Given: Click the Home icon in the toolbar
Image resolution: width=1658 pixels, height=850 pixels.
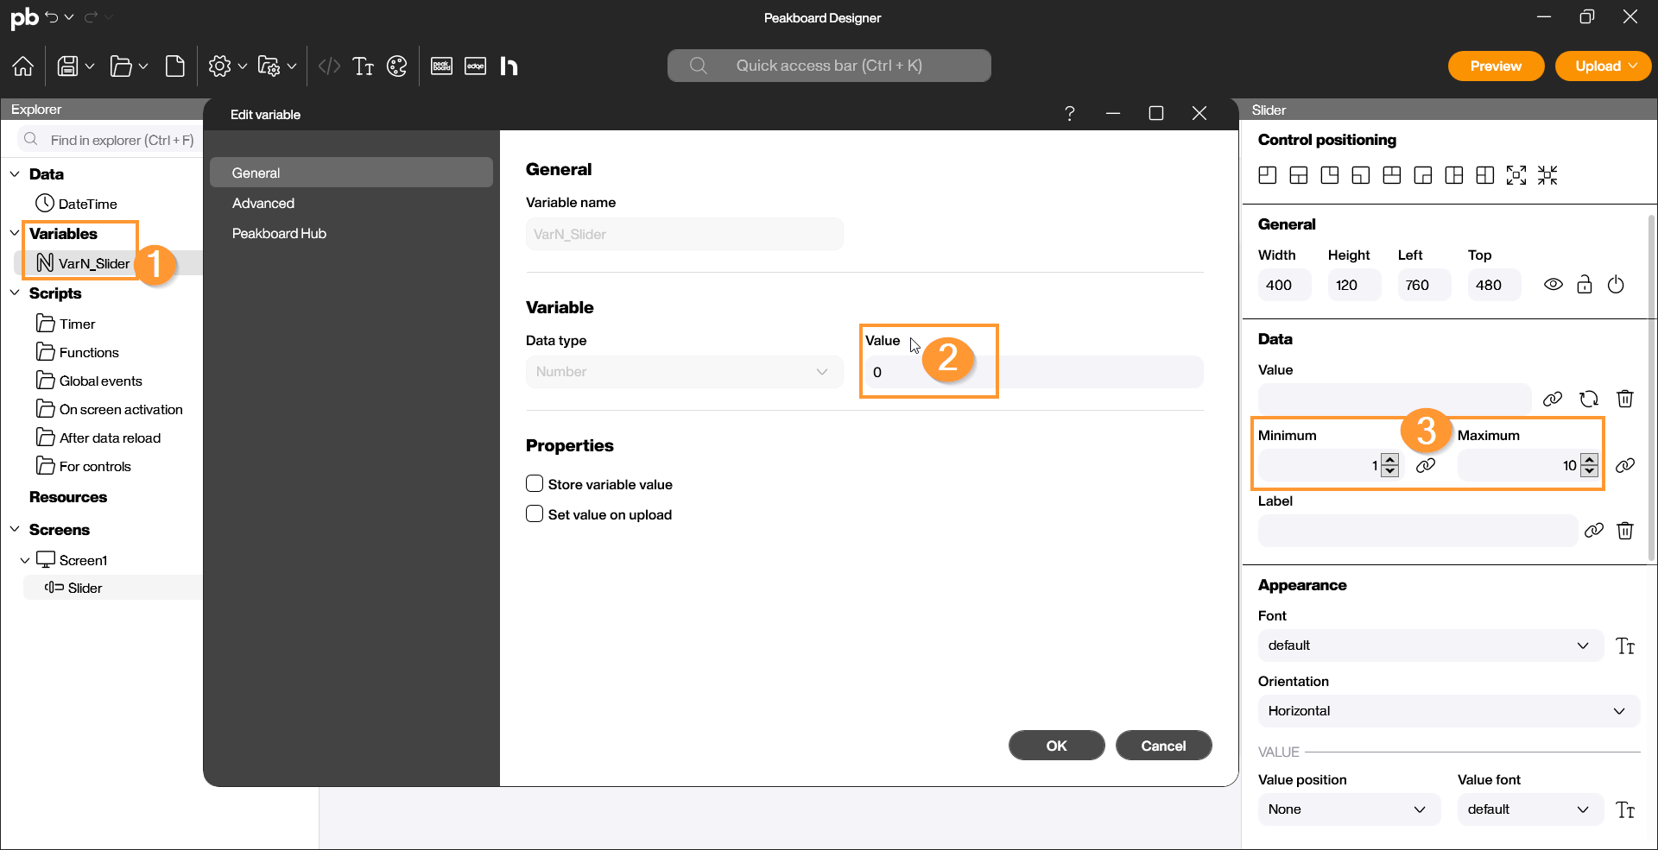Looking at the screenshot, I should (x=23, y=66).
